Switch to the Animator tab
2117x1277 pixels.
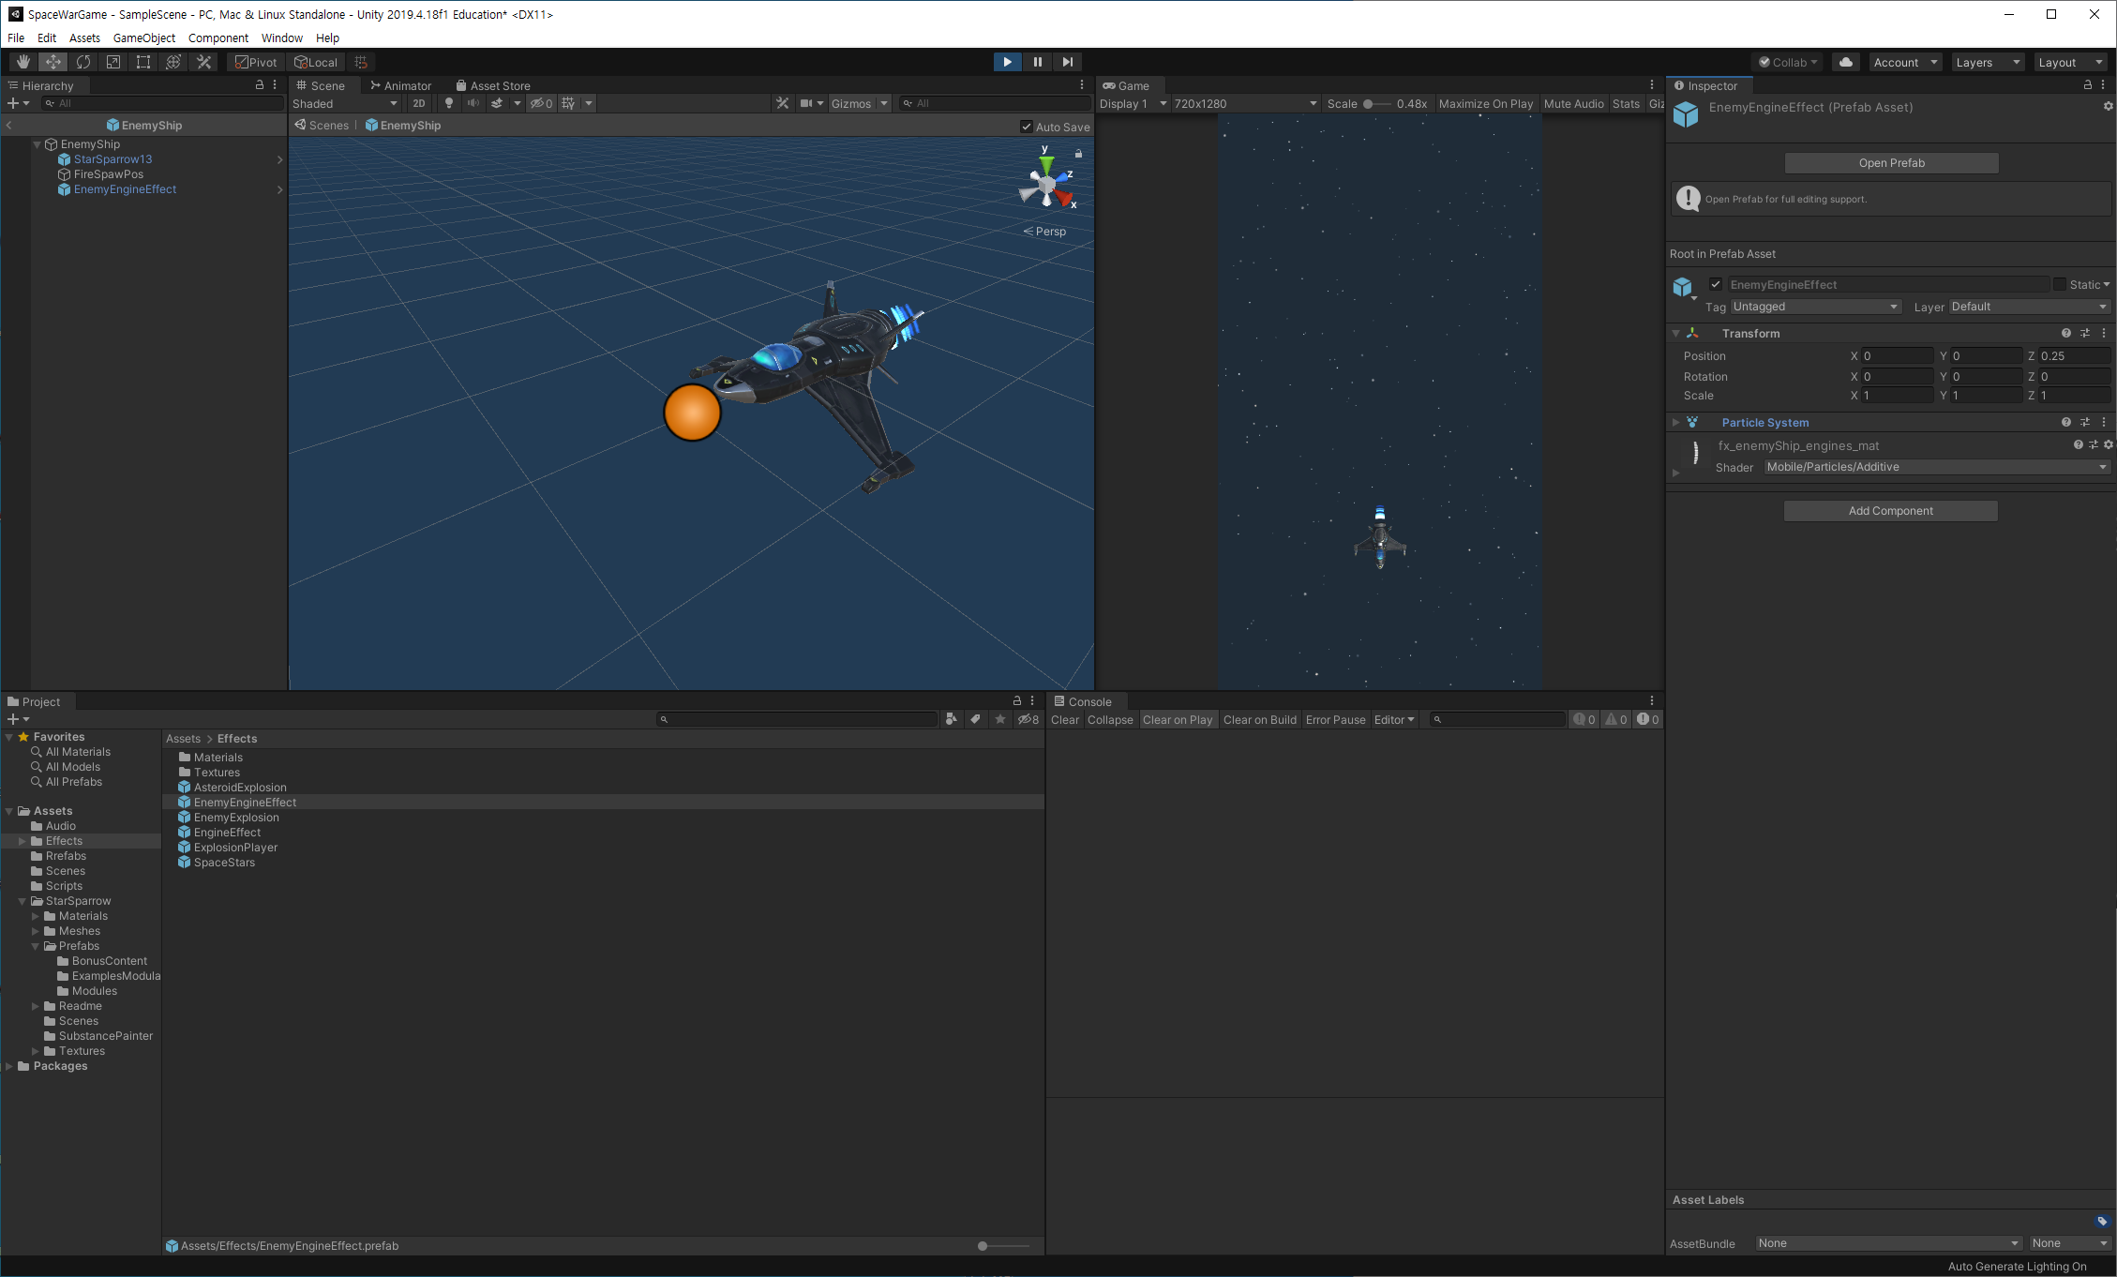pyautogui.click(x=401, y=85)
